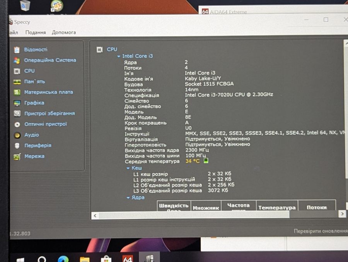This screenshot has width=348, height=262.
Task: Select the Пам`ять RAM icon
Action: (17, 82)
